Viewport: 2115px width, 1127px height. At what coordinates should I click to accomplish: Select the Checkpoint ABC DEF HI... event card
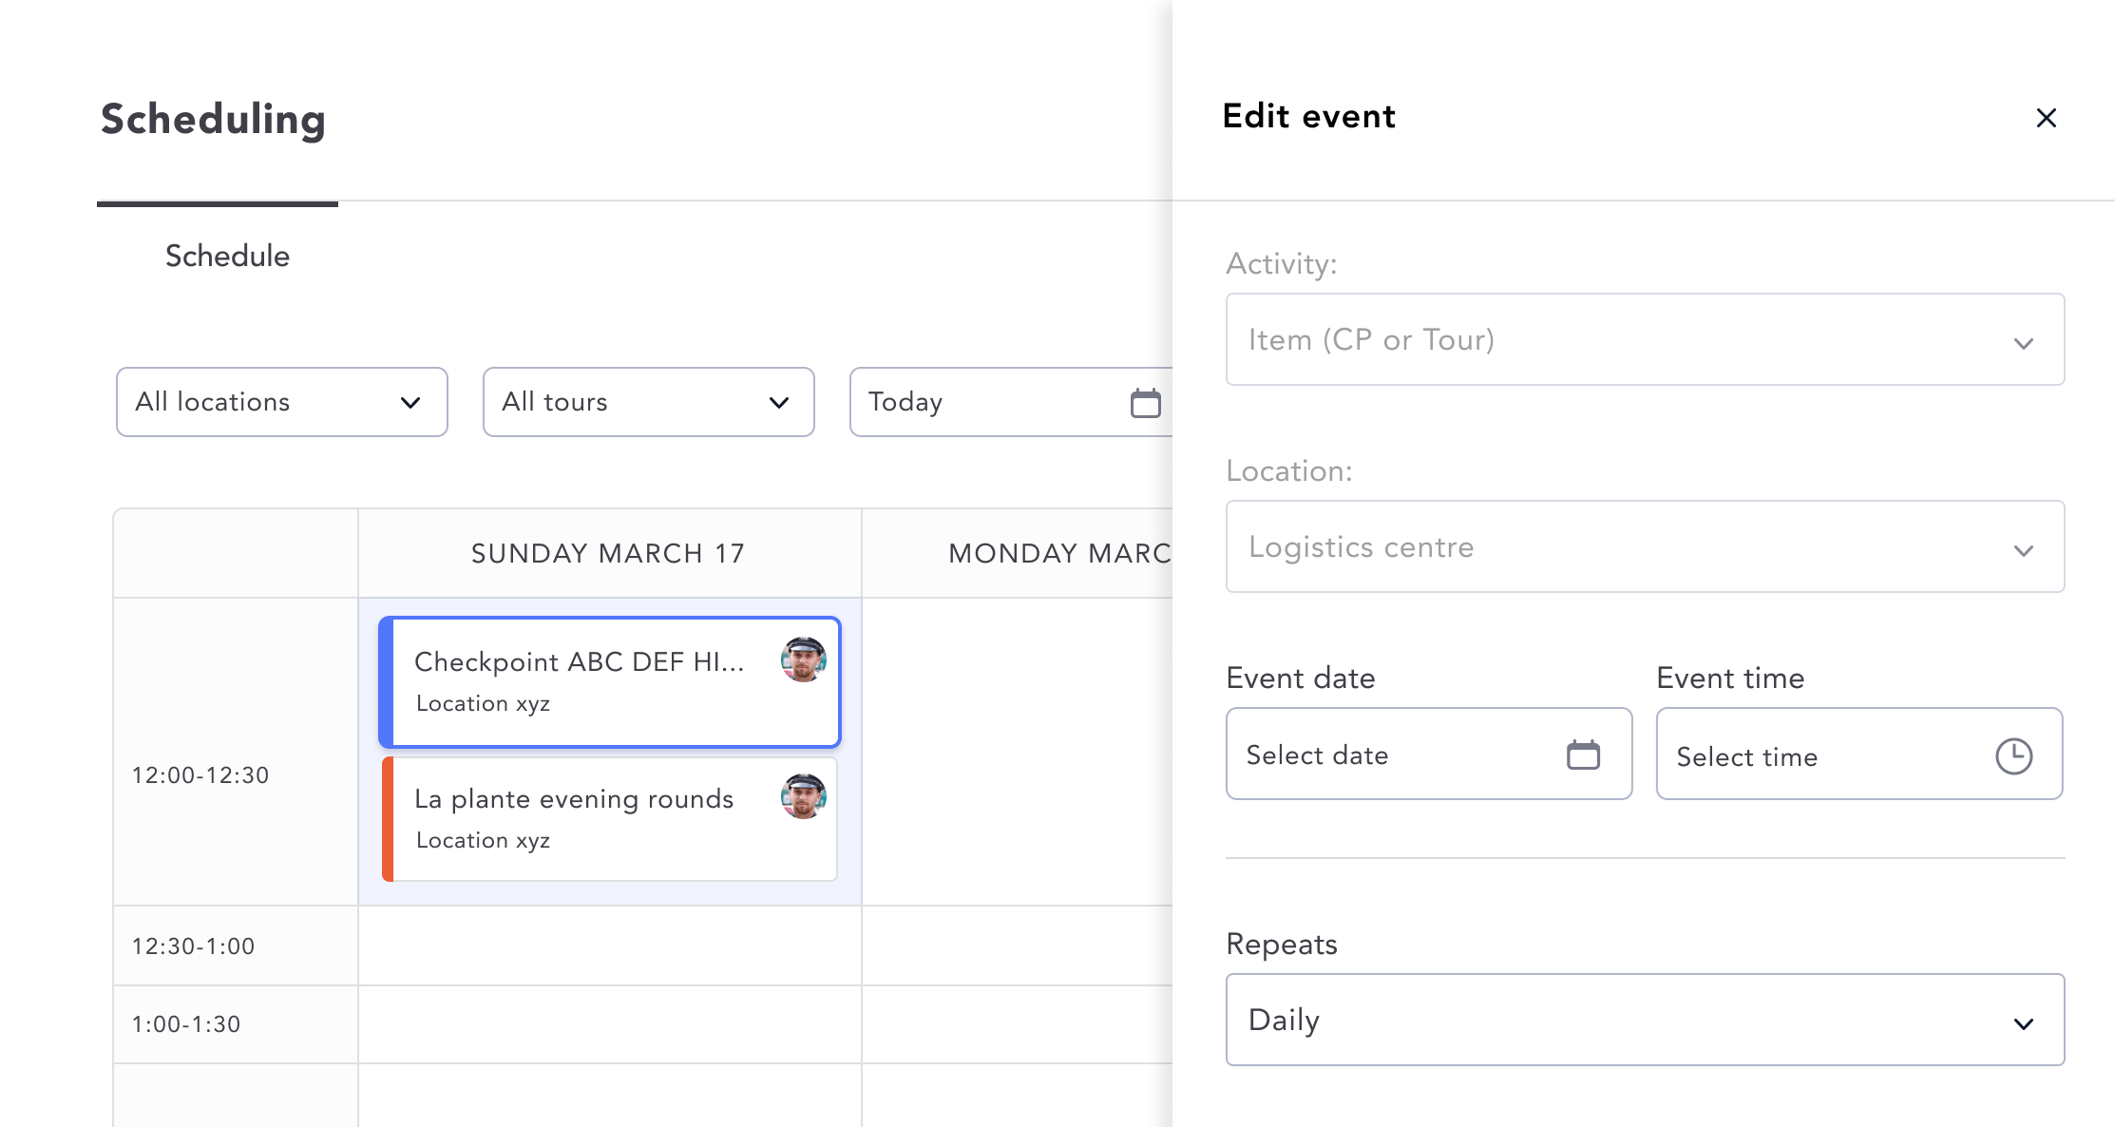tap(609, 681)
